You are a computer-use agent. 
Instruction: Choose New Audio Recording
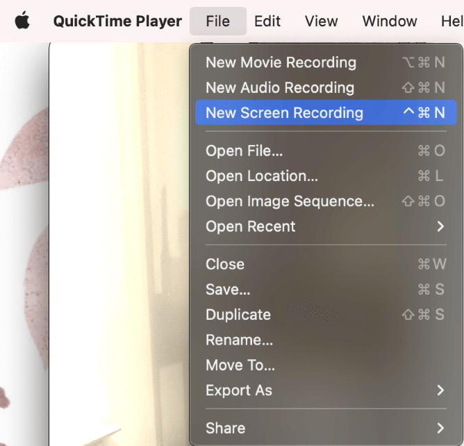point(280,87)
